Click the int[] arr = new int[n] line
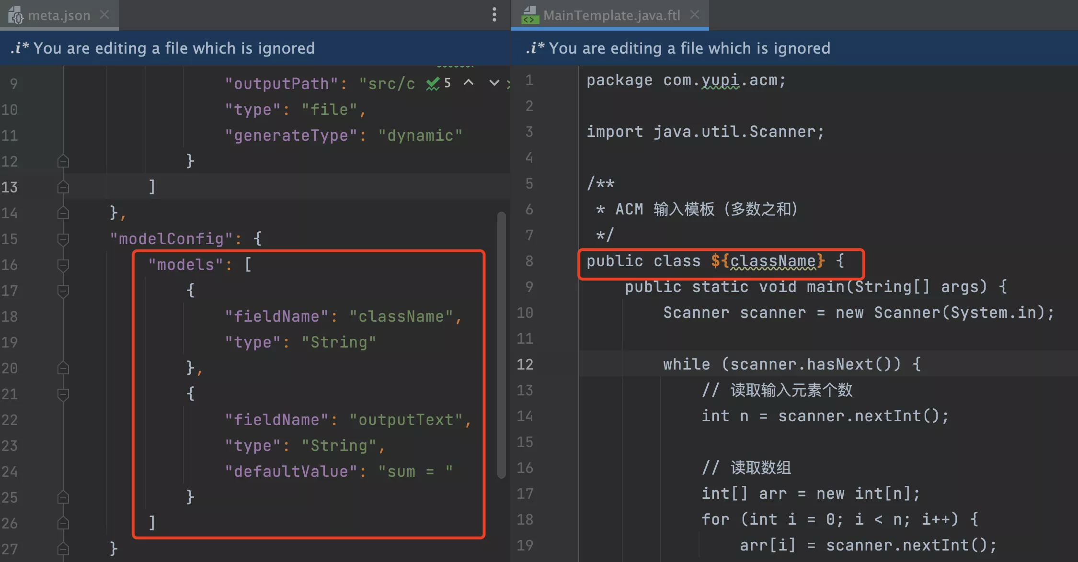 tap(811, 494)
